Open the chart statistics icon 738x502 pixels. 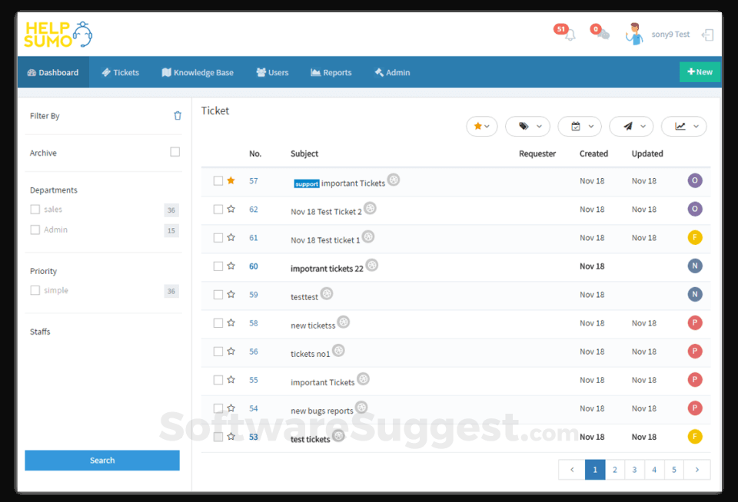[680, 126]
